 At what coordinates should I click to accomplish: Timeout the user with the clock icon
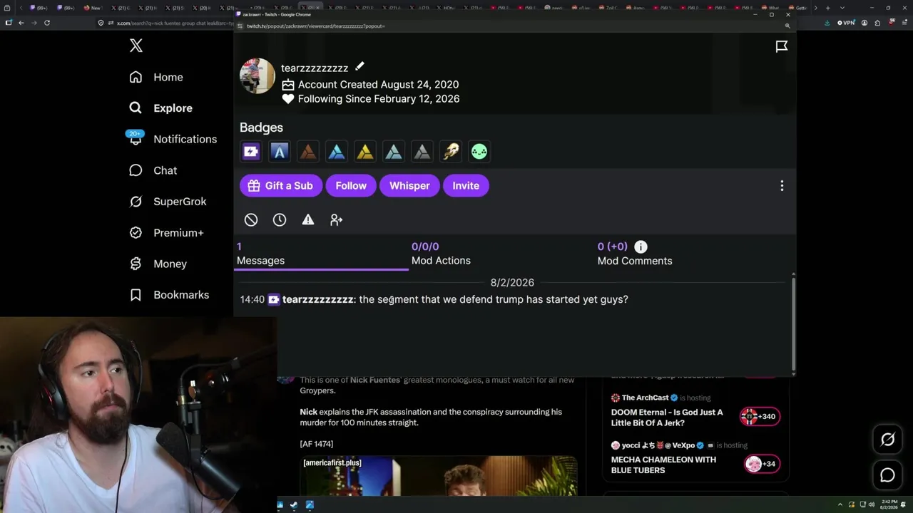click(280, 220)
